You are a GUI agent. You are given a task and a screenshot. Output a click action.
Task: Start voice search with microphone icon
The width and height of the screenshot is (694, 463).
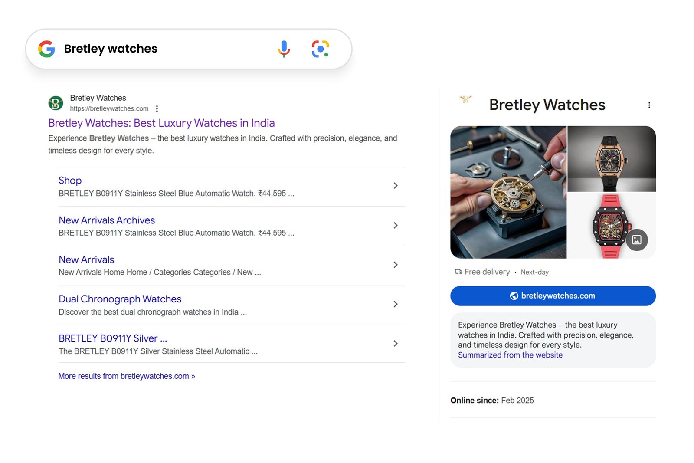point(284,49)
